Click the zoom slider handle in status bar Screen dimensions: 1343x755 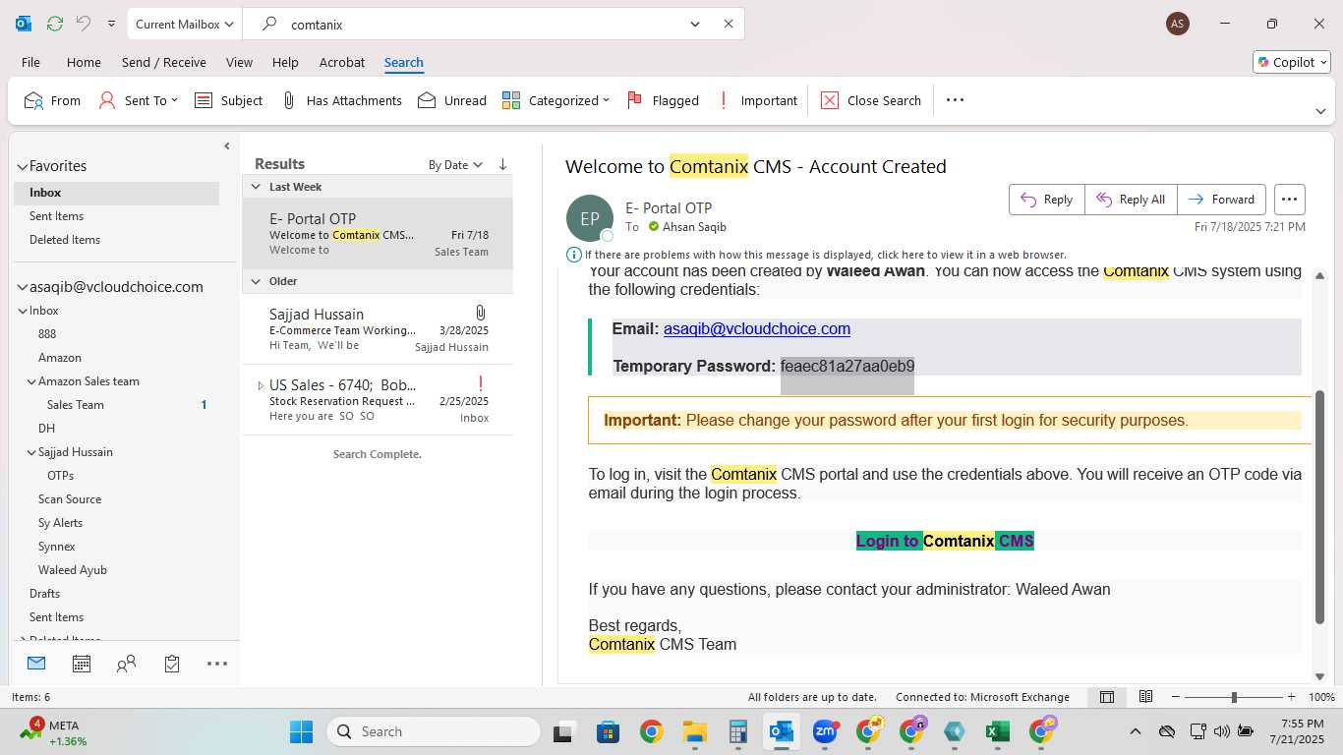pos(1234,697)
